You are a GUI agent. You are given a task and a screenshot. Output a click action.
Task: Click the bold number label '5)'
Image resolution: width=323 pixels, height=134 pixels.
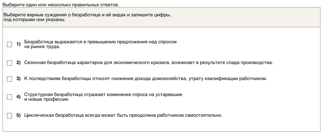pyautogui.click(x=18, y=115)
